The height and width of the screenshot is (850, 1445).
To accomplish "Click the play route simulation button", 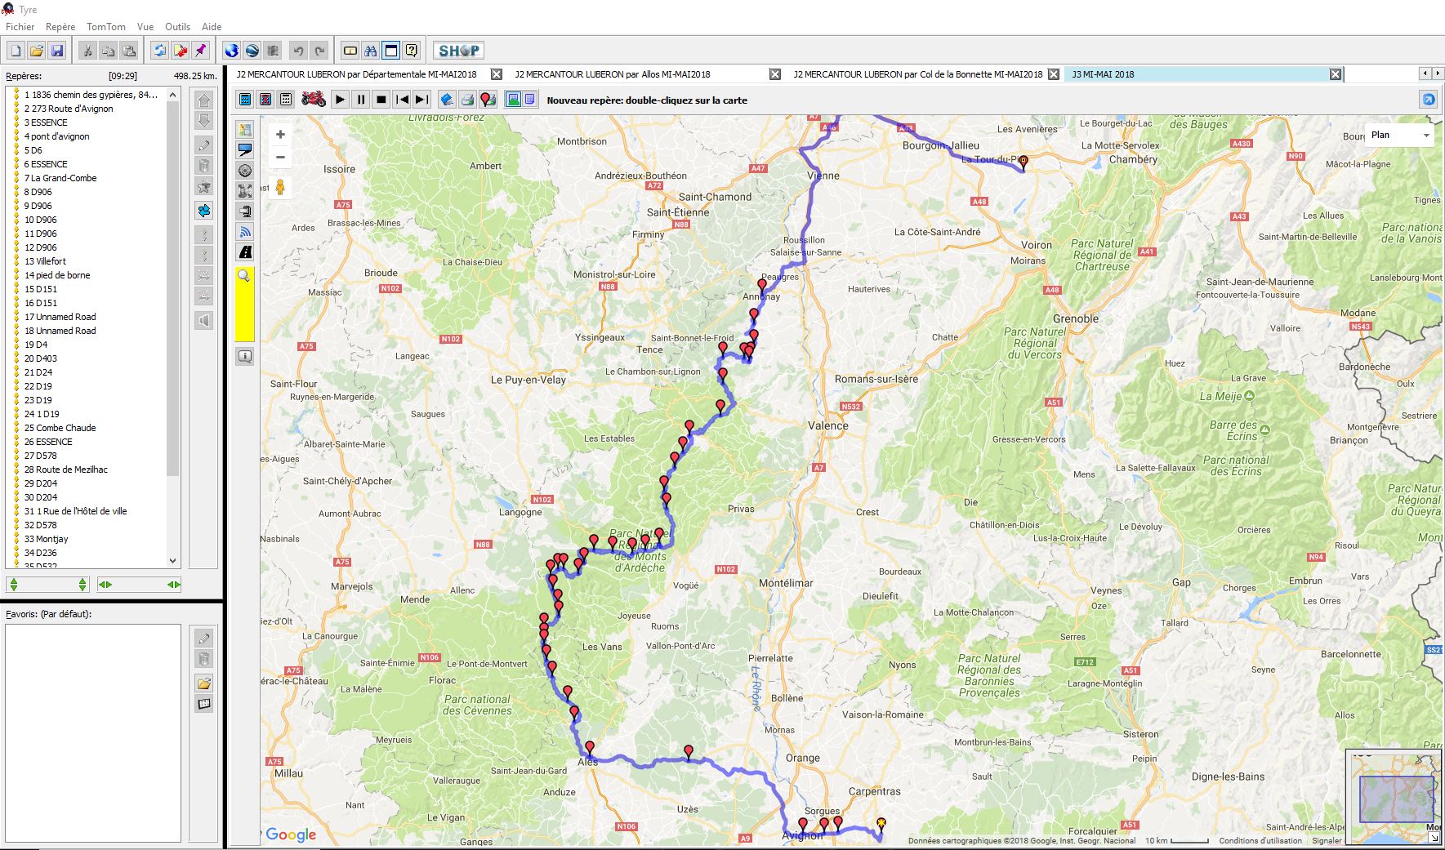I will (x=341, y=100).
